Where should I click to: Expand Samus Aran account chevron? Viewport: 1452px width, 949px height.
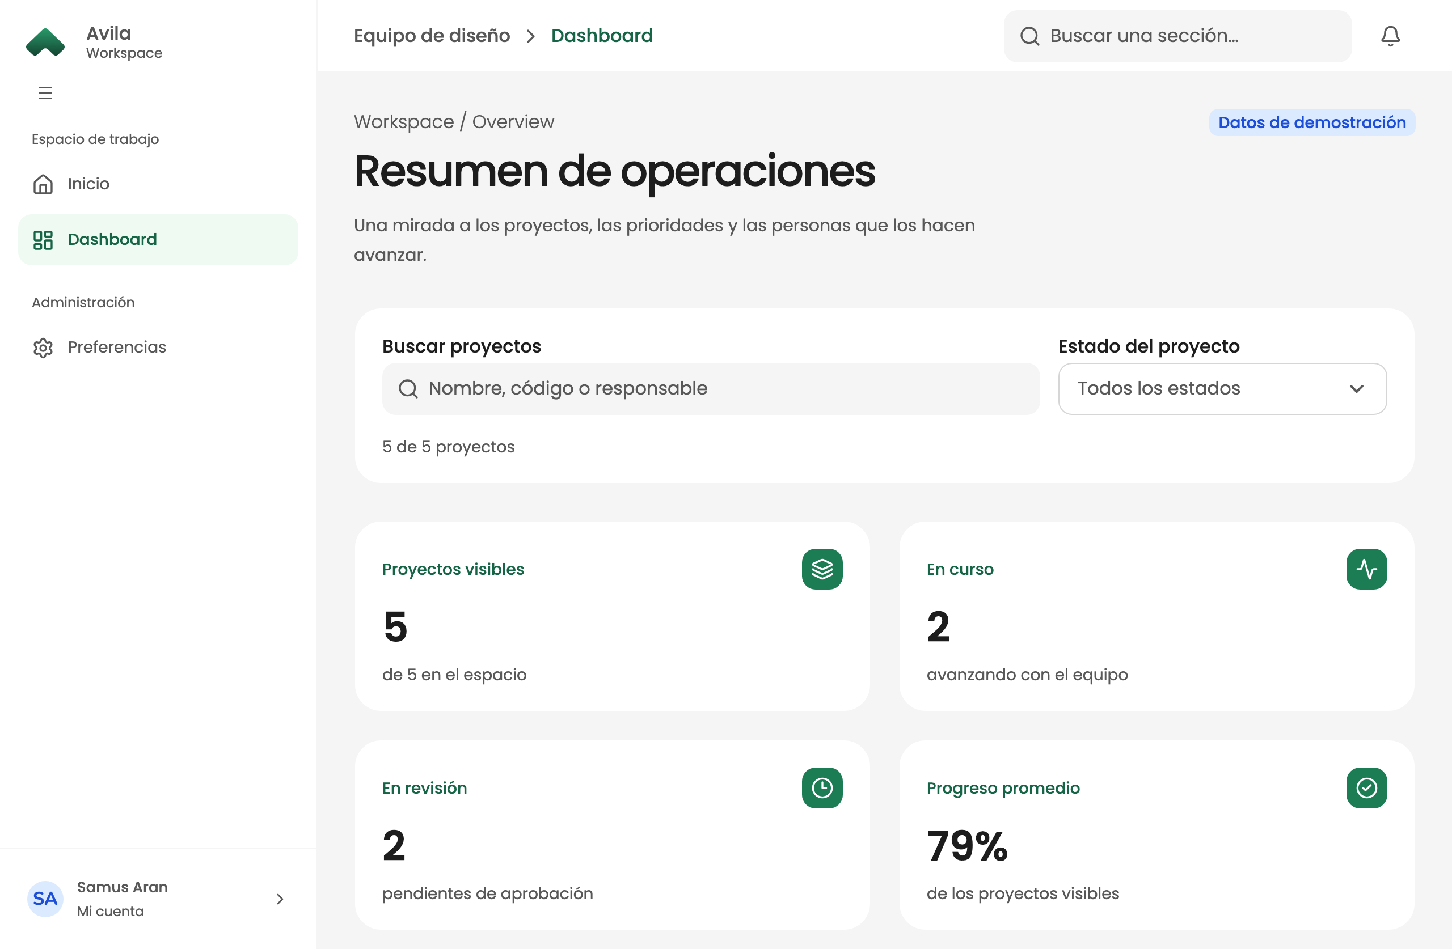280,899
